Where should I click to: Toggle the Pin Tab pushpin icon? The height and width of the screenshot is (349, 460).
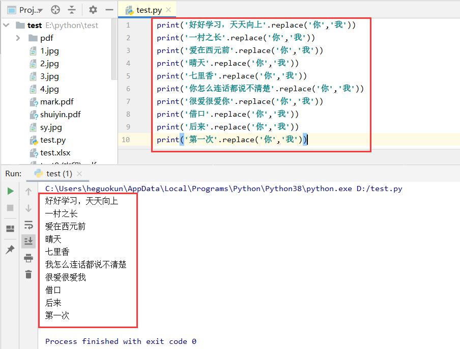pos(10,250)
